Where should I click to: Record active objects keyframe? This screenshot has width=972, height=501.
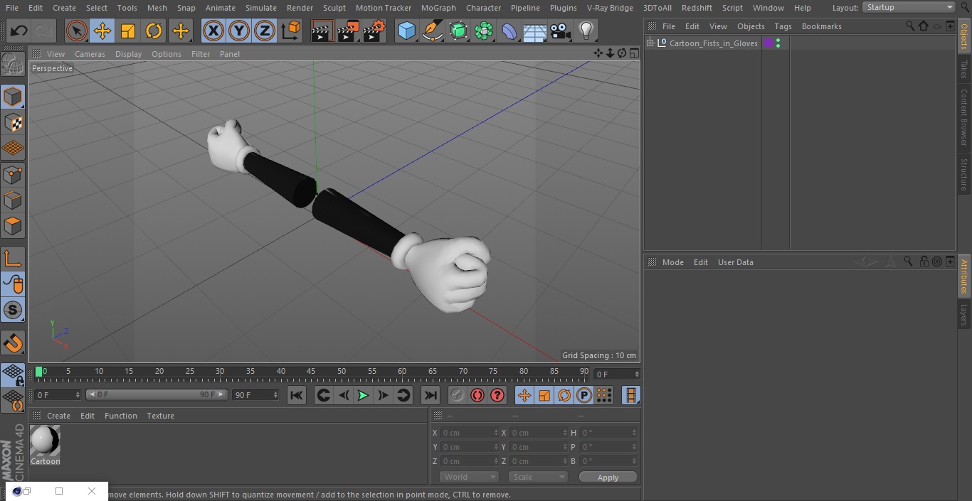pos(458,395)
